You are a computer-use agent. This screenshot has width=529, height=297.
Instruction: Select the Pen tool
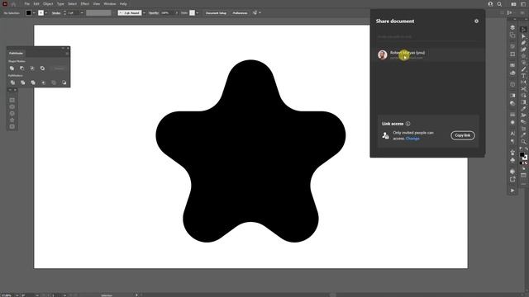523,43
